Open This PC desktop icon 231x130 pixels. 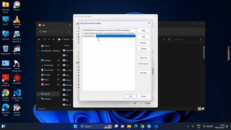point(6,21)
